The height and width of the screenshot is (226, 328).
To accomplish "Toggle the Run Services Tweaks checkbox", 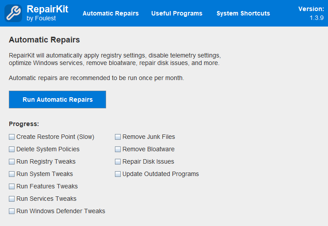I will tap(11, 199).
